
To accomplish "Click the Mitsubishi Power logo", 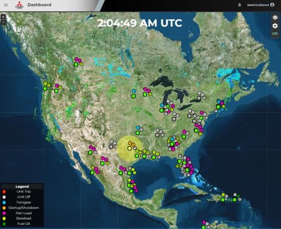I will point(19,5).
